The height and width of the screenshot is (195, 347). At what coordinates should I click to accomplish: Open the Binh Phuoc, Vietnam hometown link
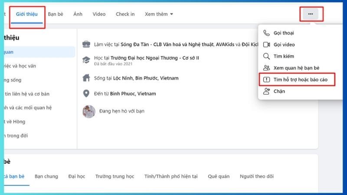click(133, 94)
